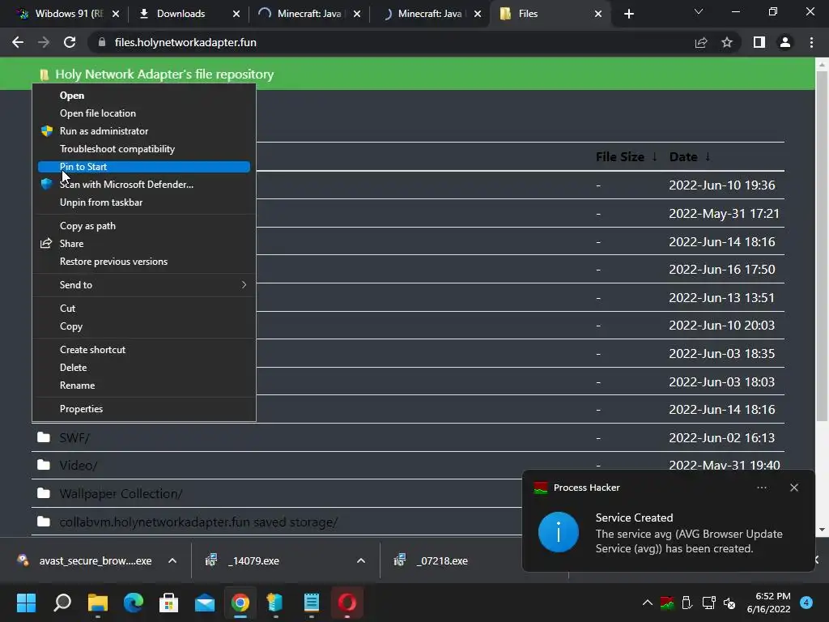Open the Chrome three-dot menu
829x622 pixels.
811,42
